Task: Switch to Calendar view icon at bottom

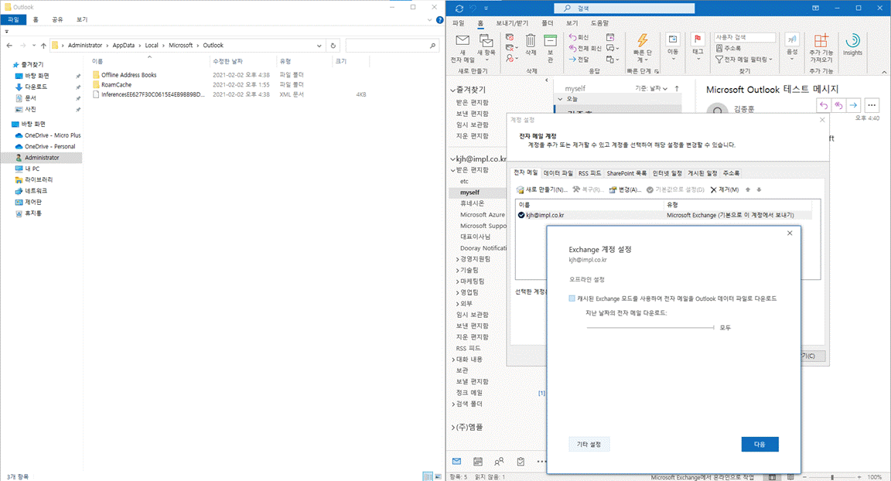Action: [478, 461]
